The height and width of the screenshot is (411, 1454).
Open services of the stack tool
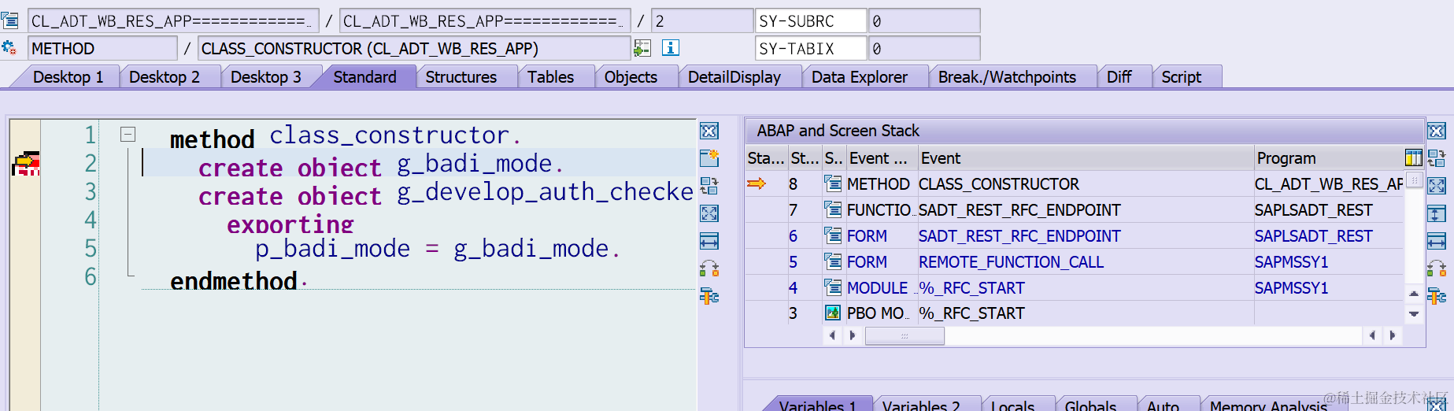tap(1437, 268)
